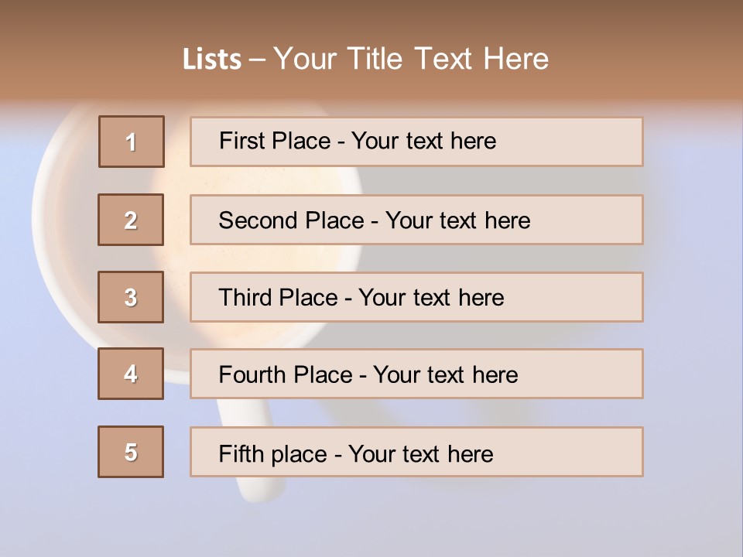Select the box labeled 3

coord(131,297)
